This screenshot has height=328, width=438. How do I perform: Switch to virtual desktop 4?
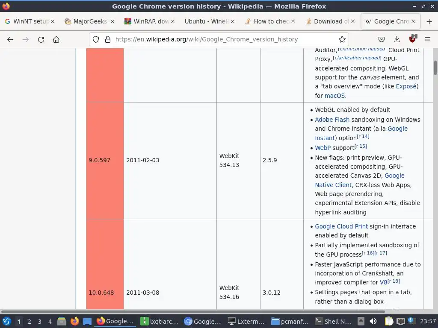50,322
